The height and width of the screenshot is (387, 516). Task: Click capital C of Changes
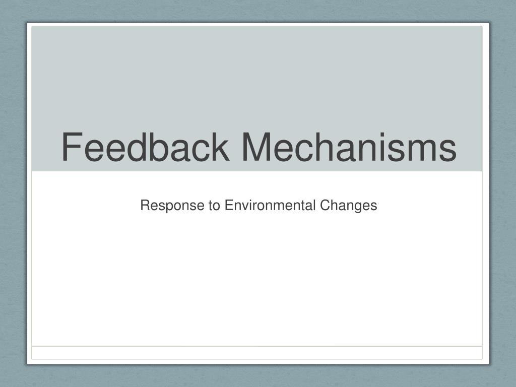tap(325, 206)
